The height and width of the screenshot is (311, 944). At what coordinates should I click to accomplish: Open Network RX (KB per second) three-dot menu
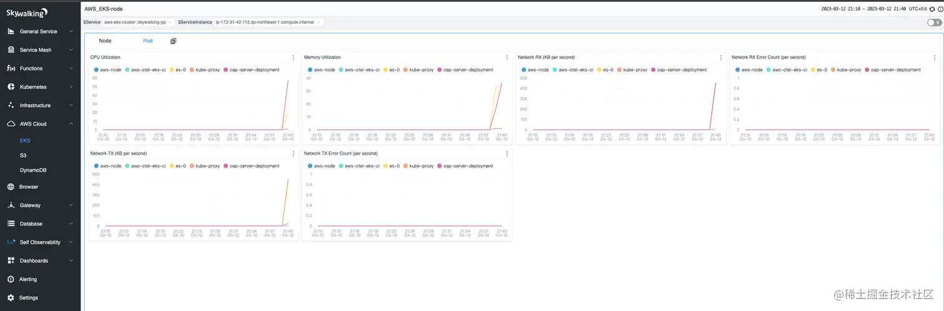point(721,57)
